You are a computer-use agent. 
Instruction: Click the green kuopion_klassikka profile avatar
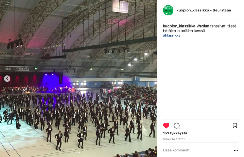click(168, 10)
